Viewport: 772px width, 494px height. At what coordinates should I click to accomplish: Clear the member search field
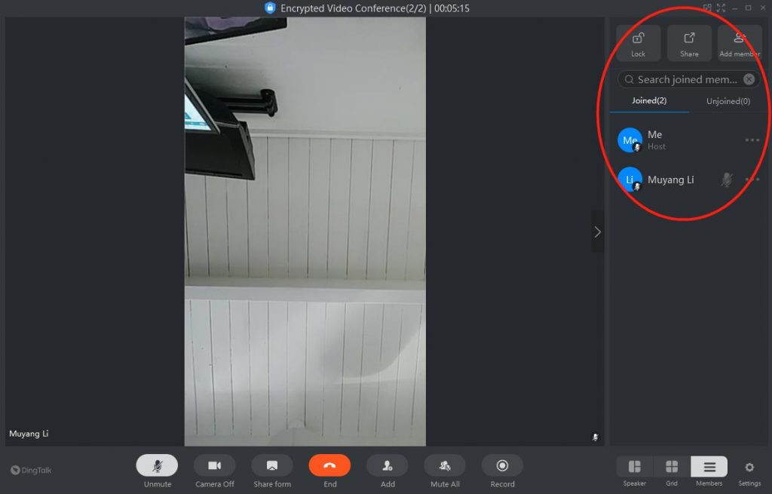[749, 79]
